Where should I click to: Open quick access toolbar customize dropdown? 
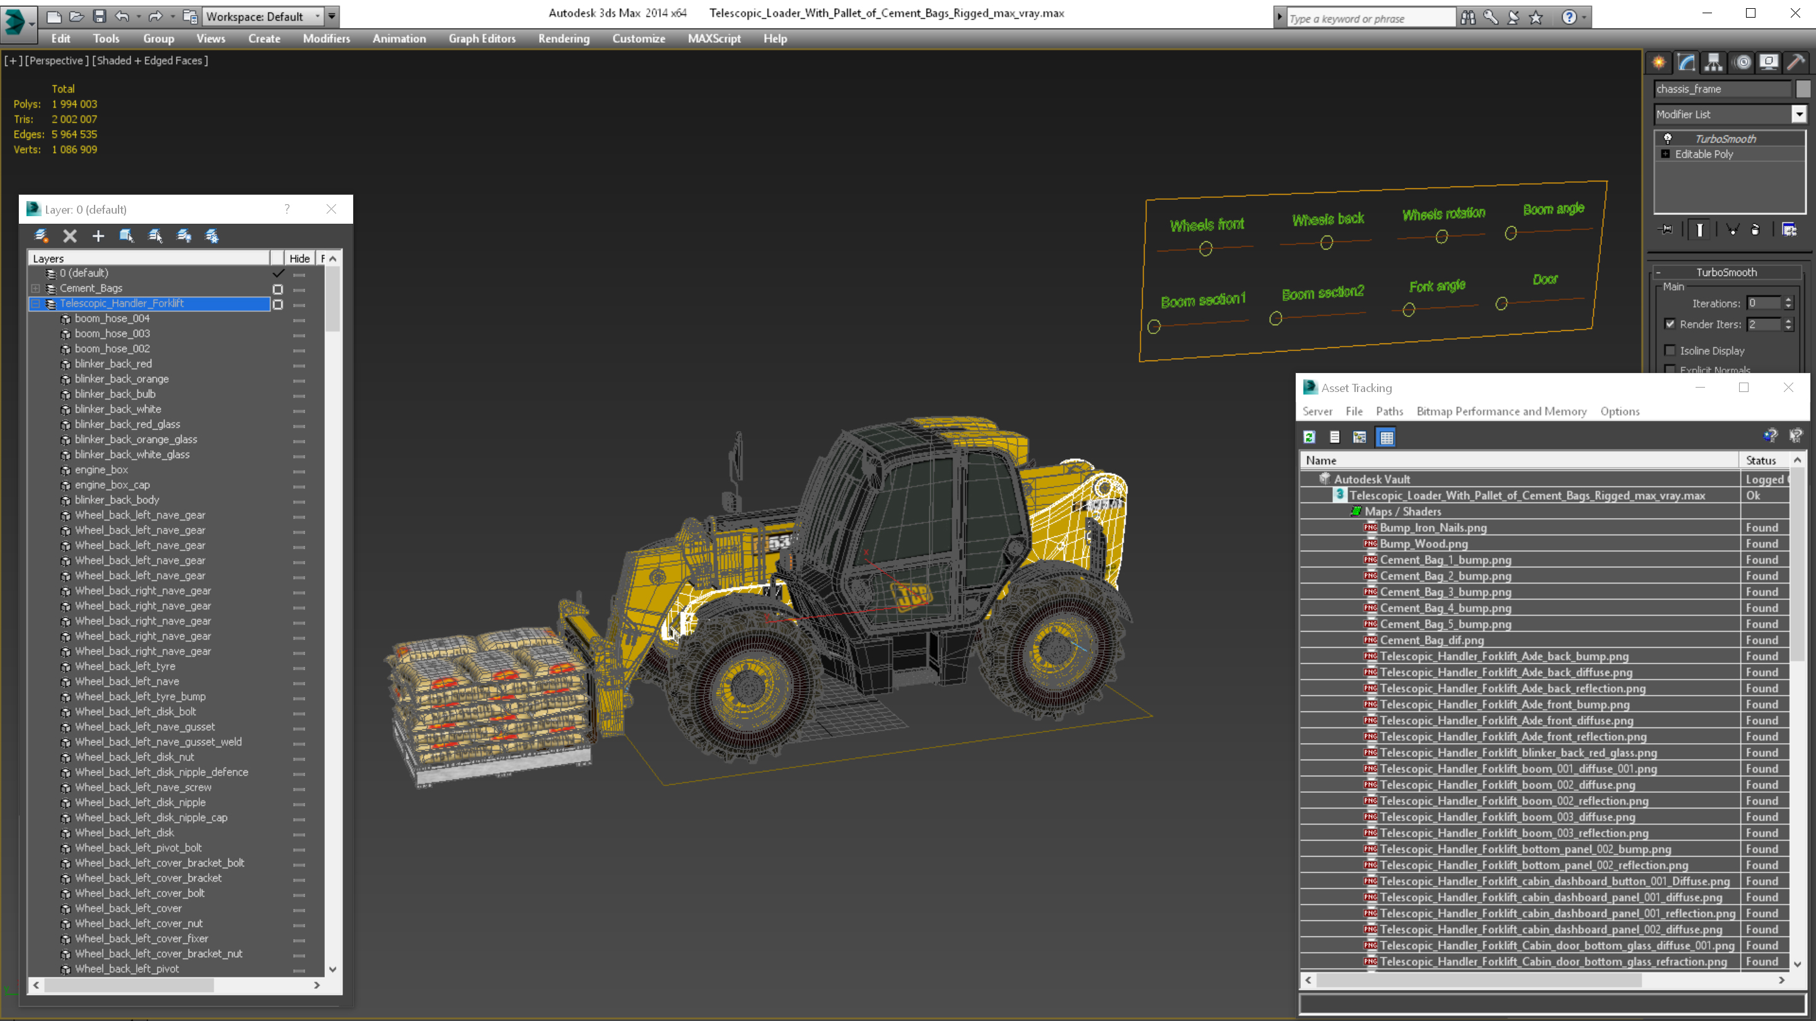tap(331, 16)
